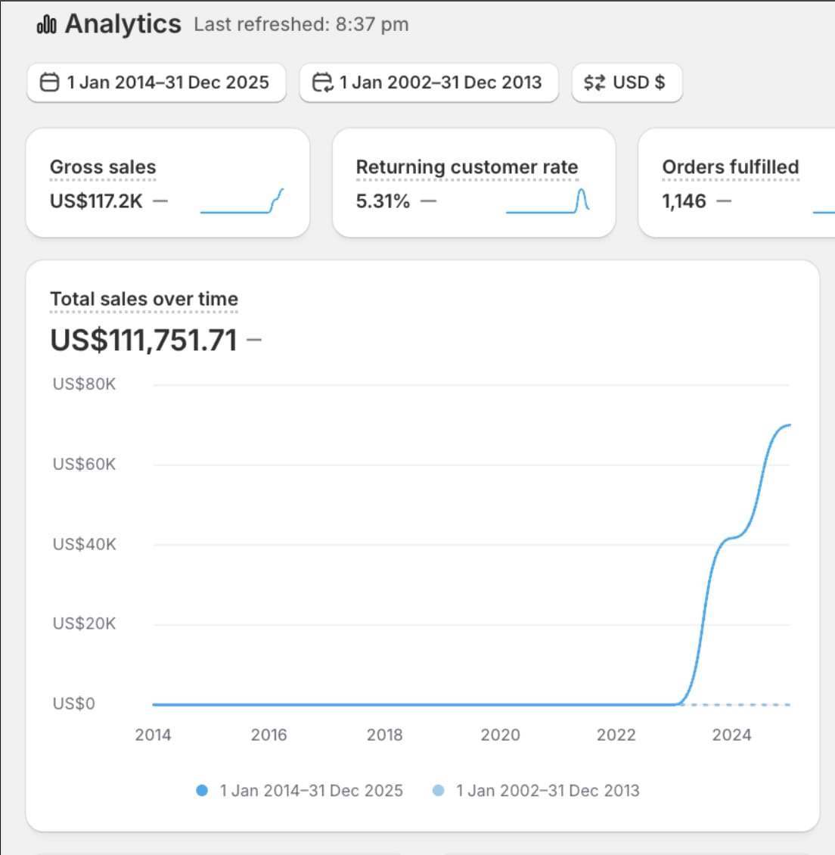Click the Returning customer rate sparkline
Image resolution: width=835 pixels, height=855 pixels.
pyautogui.click(x=548, y=201)
